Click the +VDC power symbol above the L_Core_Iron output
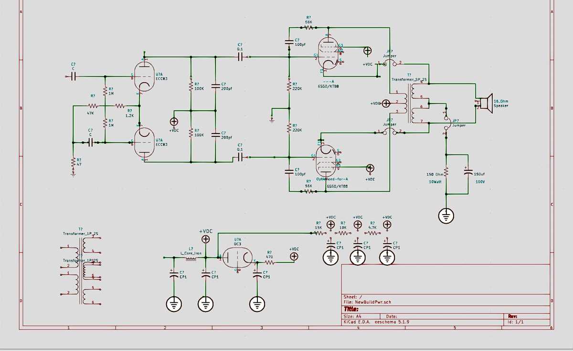 point(206,239)
